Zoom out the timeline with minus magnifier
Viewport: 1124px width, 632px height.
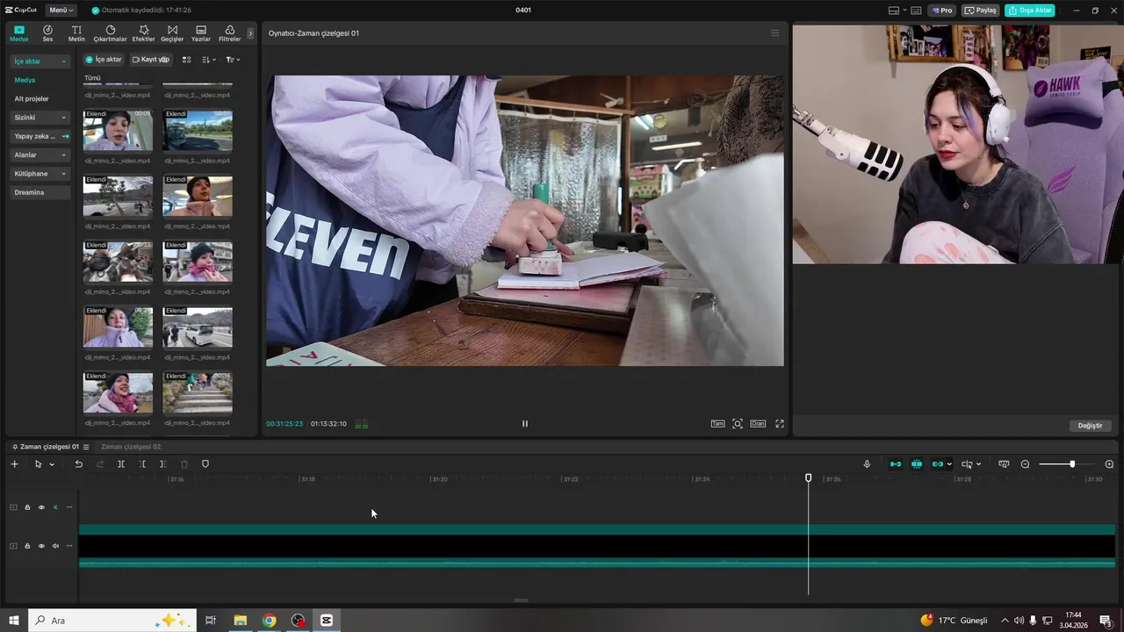(1025, 464)
